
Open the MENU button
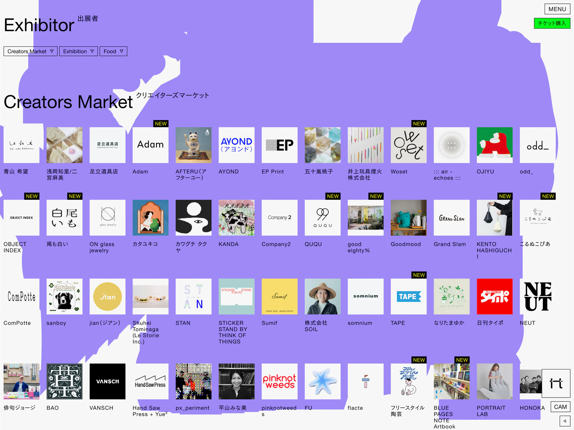[557, 9]
